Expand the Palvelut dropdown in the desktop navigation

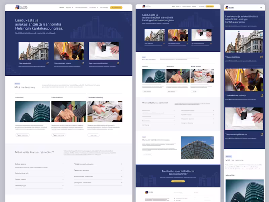(x=72, y=7)
